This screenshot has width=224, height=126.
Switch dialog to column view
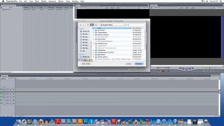click(96, 25)
